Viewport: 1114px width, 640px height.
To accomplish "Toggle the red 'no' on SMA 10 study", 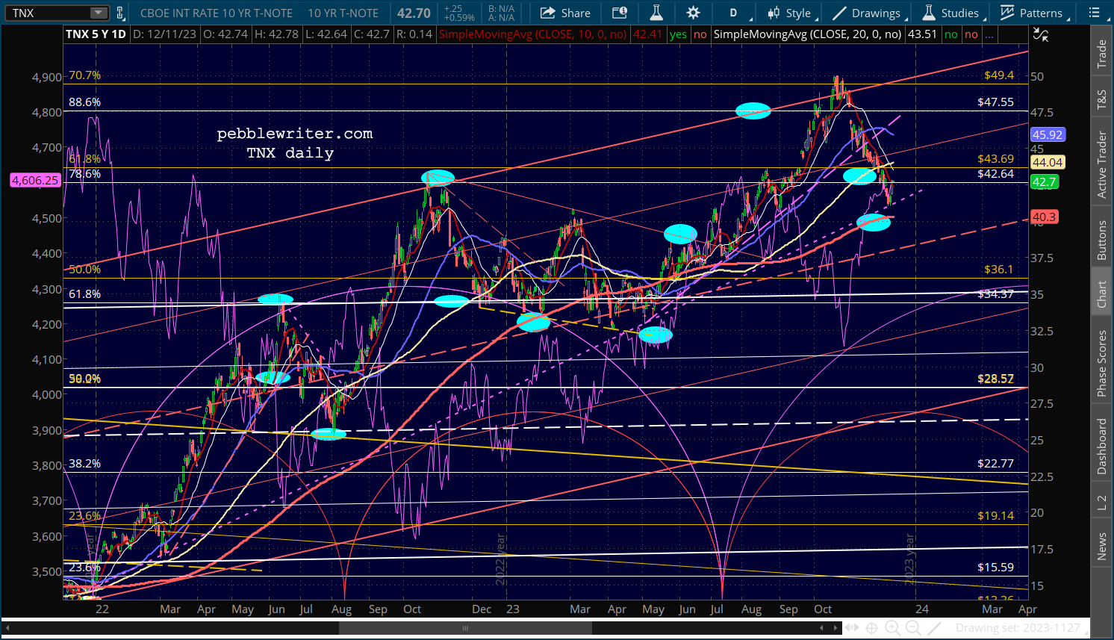I will coord(700,34).
